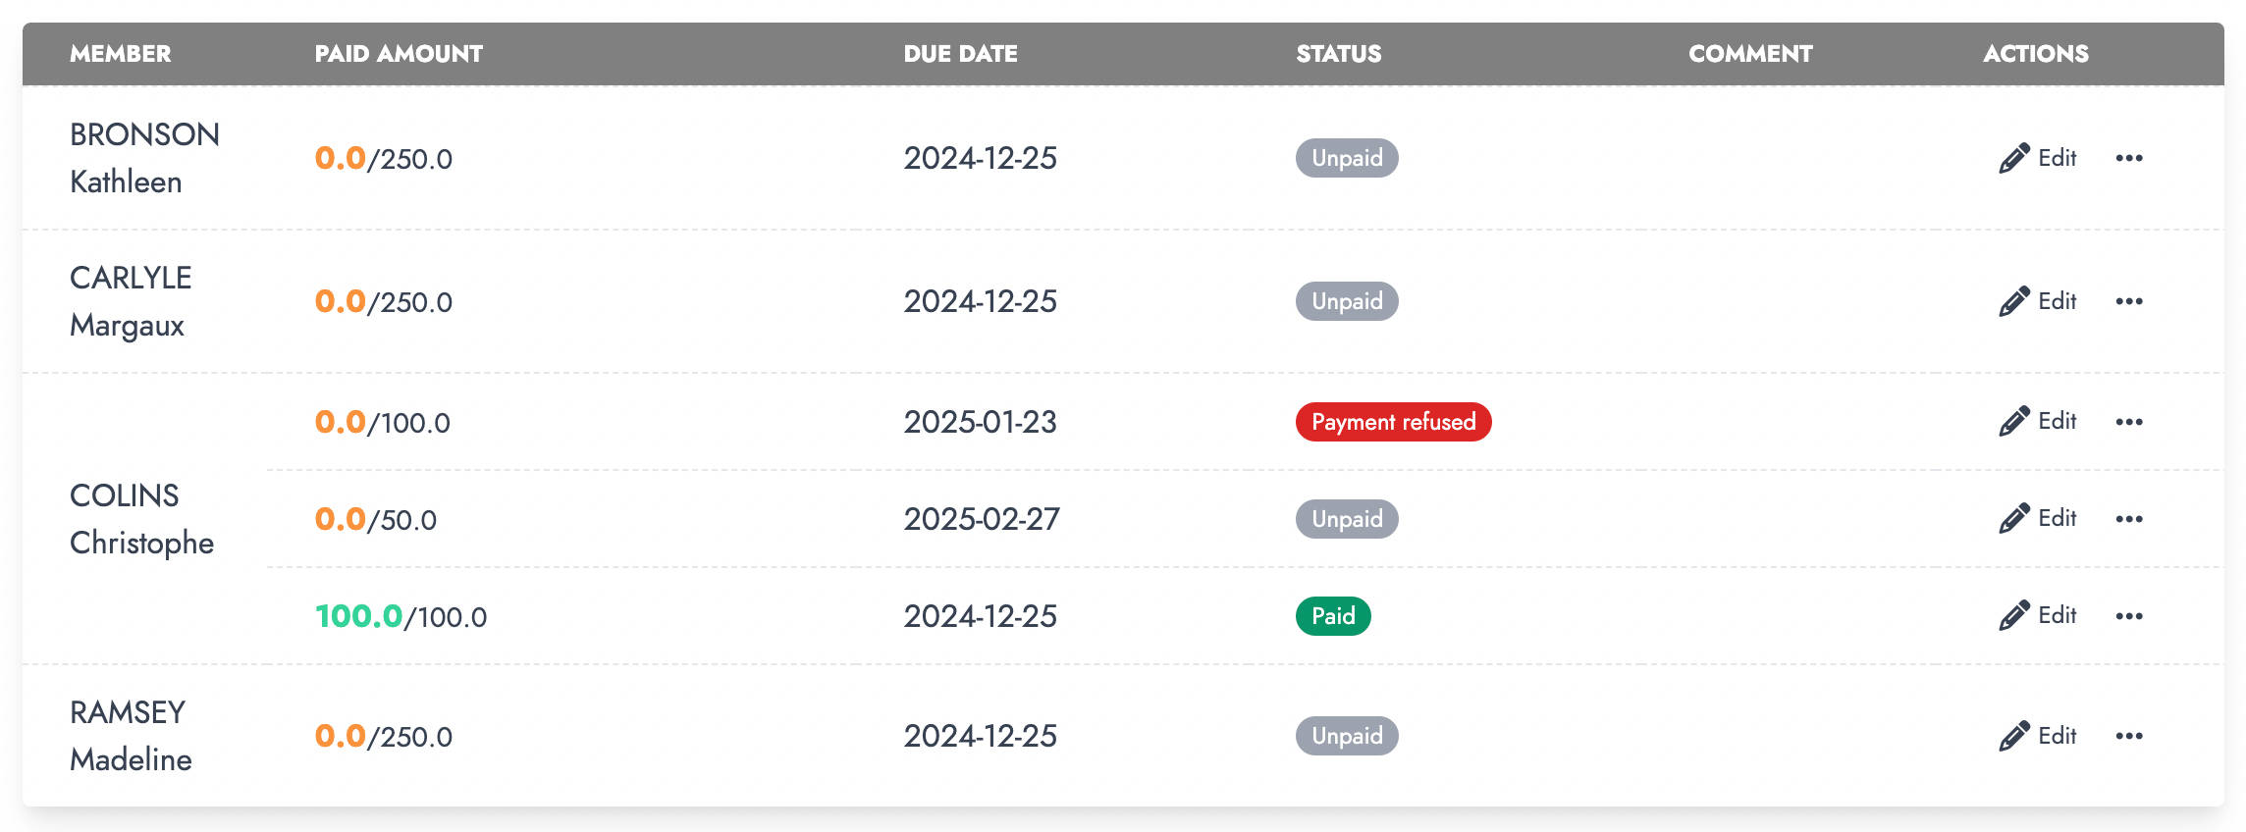Open the ellipsis menu on the paid 100.0 row
This screenshot has height=832, width=2246.
pos(2128,616)
